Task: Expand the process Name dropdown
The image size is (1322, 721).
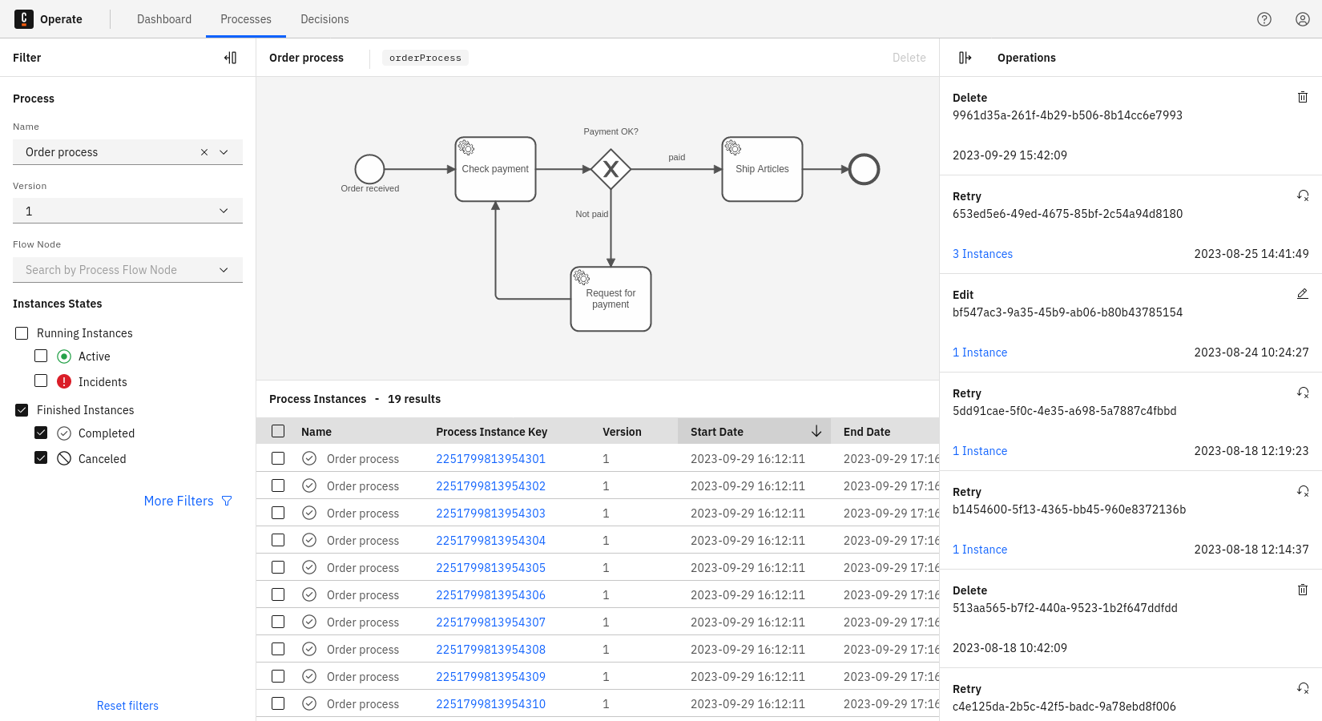Action: click(x=224, y=152)
